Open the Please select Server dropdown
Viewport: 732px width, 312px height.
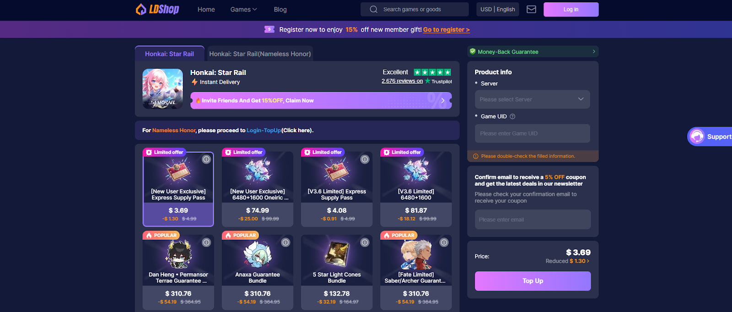click(532, 99)
